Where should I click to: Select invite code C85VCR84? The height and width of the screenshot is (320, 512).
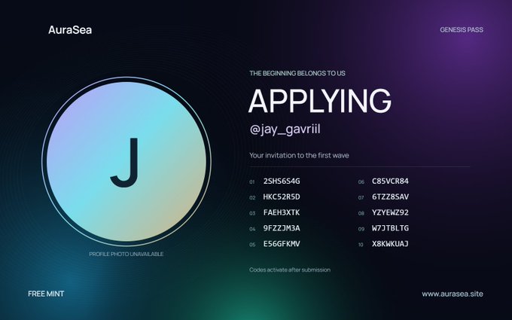point(390,181)
